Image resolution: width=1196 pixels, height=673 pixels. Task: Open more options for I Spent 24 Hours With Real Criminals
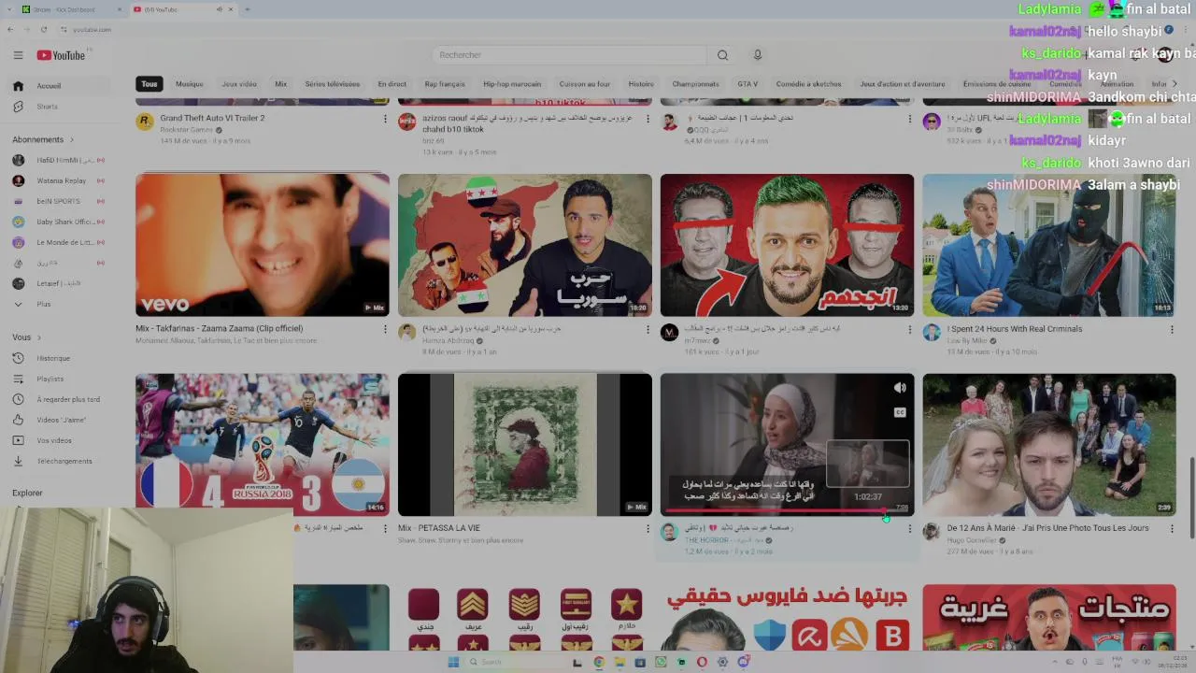tap(1172, 329)
